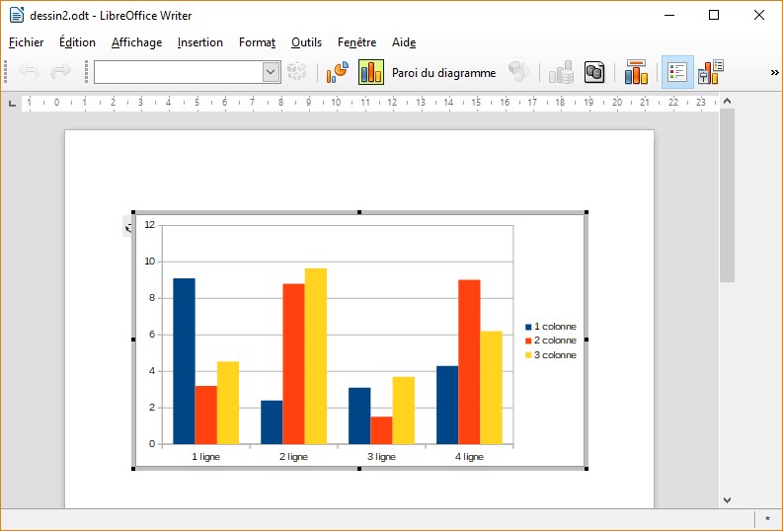Click the grayed-out Undo arrow

coord(29,72)
